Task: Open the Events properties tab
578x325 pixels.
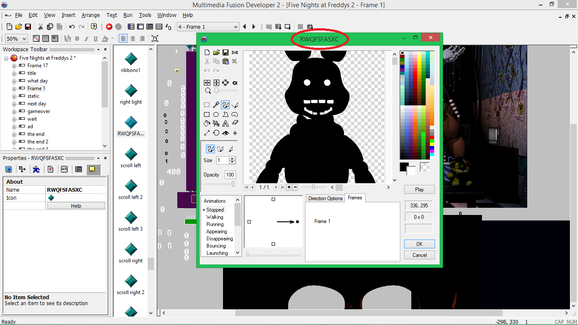Action: click(x=78, y=169)
